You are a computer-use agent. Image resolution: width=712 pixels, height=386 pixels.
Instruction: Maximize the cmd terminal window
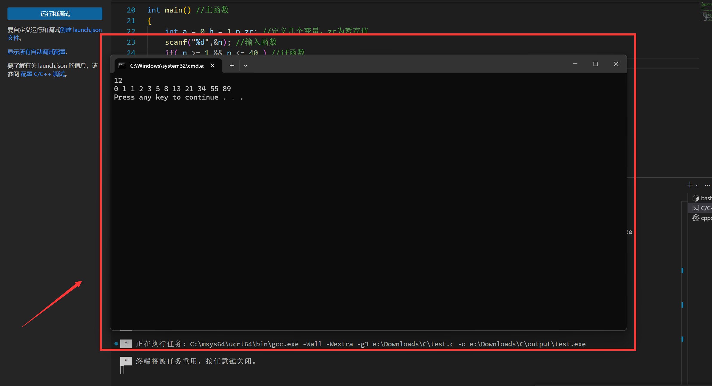tap(596, 64)
